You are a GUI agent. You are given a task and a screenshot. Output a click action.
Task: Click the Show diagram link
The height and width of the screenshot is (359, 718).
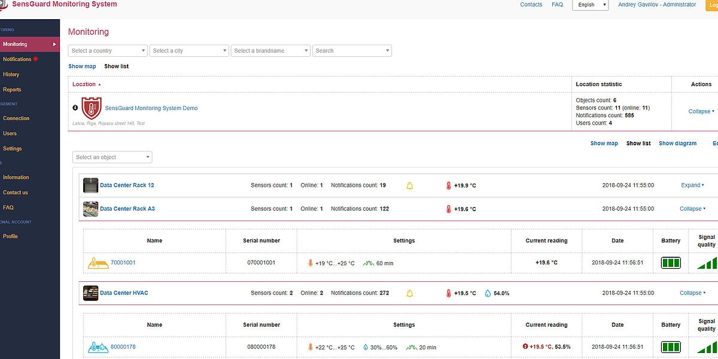pos(677,144)
